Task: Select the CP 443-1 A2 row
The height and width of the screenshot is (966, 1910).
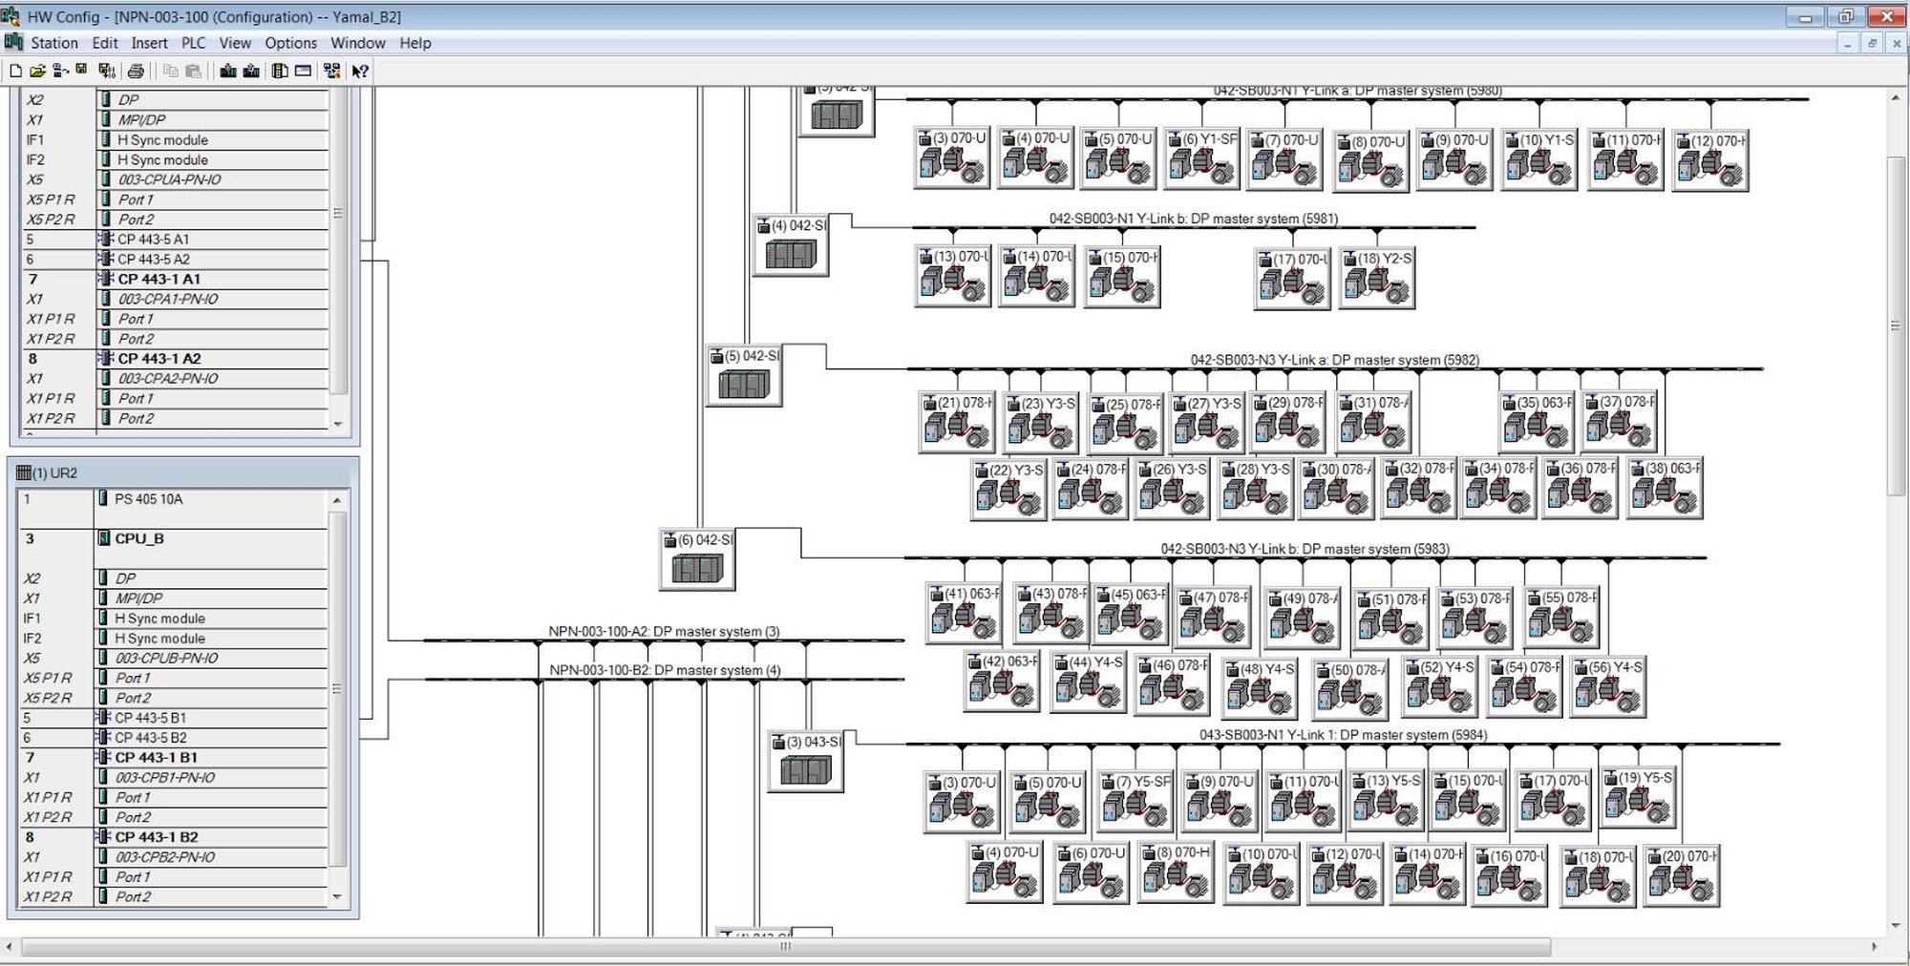Action: (175, 359)
